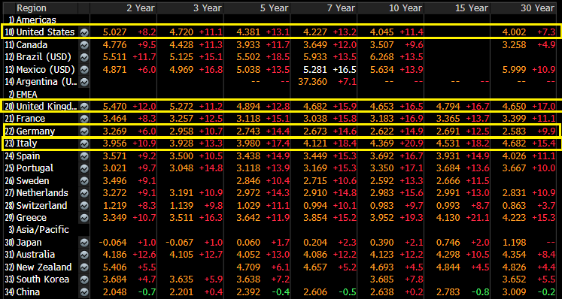Open South Korea chart icon
The height and width of the screenshot is (299, 562).
[x=84, y=279]
